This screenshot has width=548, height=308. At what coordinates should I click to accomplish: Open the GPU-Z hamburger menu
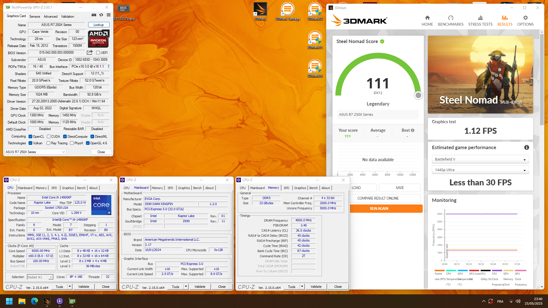[x=108, y=15]
